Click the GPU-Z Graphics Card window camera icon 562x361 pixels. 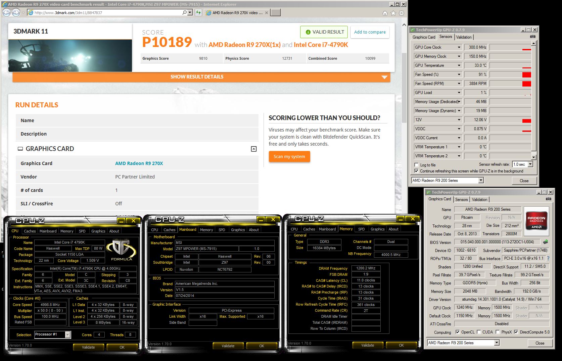coord(548,199)
